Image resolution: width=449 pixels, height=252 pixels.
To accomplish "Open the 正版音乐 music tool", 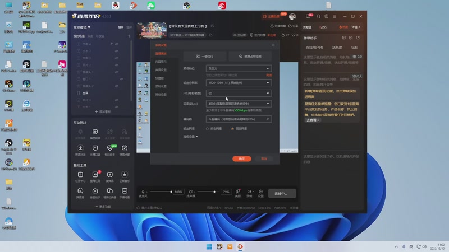I will click(125, 177).
